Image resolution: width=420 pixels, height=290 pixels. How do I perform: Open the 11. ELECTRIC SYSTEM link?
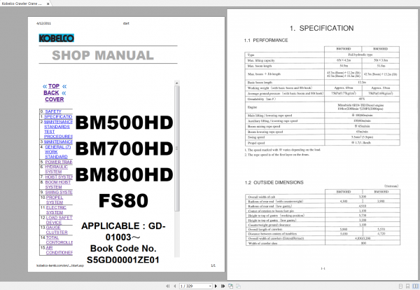[56, 210]
